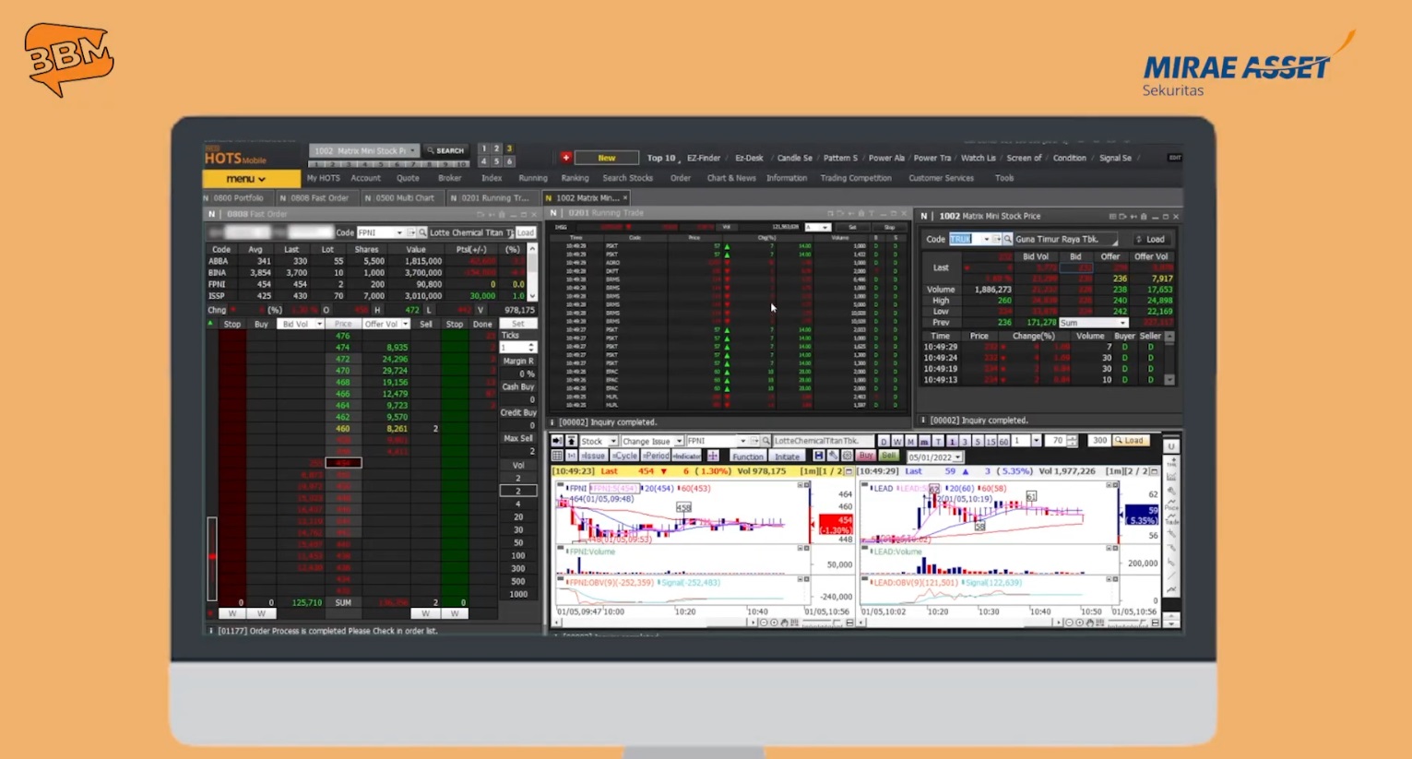Click the right-arrow icon left of Stock dropdown
Viewport: 1412px width, 759px height.
pyautogui.click(x=557, y=441)
